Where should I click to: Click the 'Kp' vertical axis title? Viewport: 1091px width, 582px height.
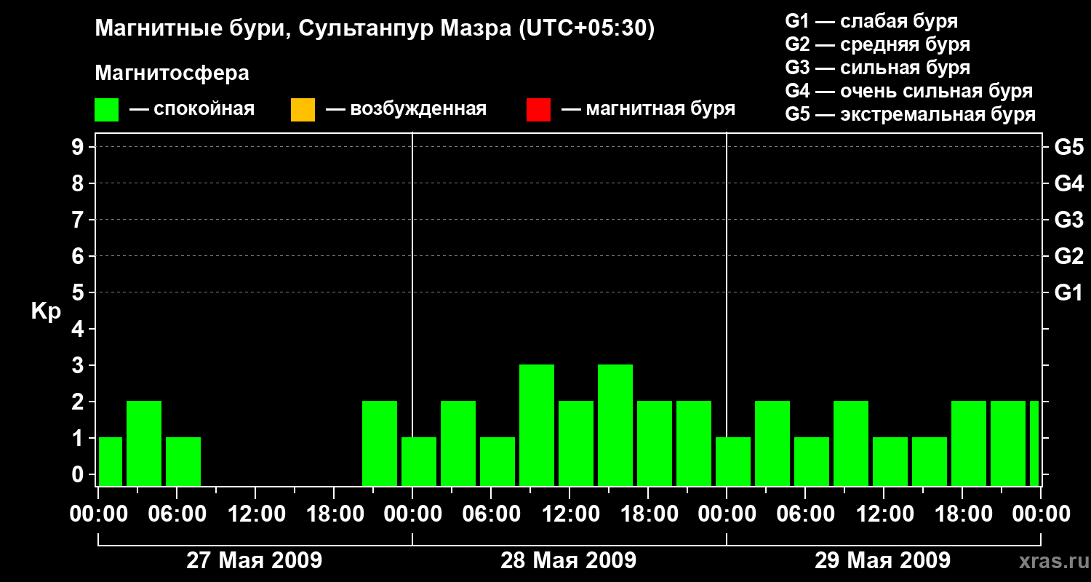(46, 311)
